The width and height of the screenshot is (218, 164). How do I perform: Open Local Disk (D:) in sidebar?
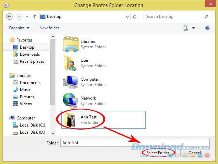(32, 132)
